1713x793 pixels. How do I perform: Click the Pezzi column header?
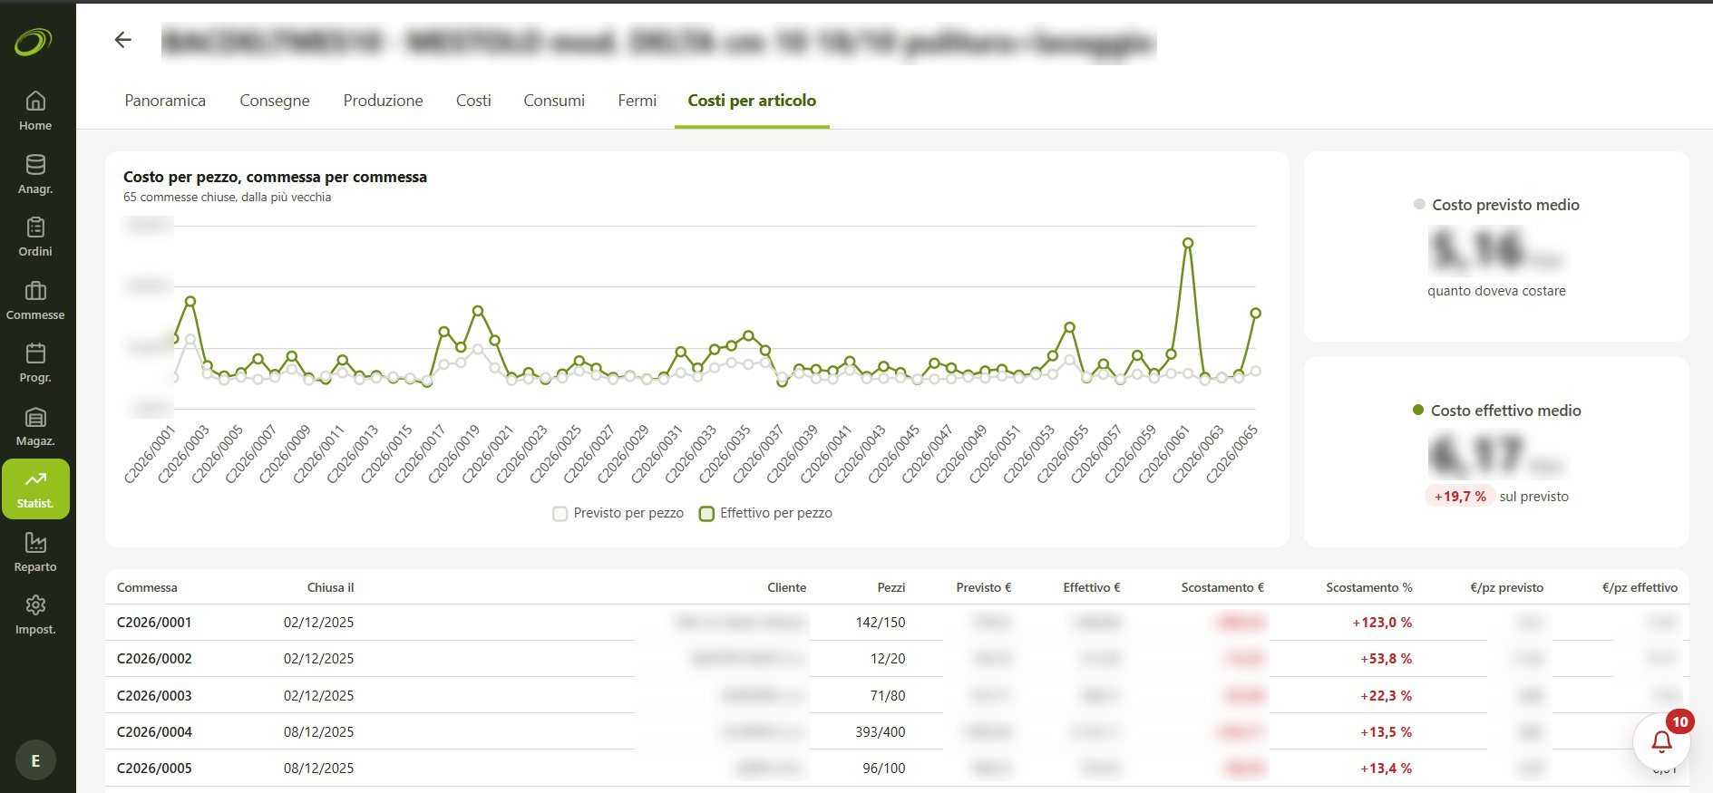[x=891, y=587]
